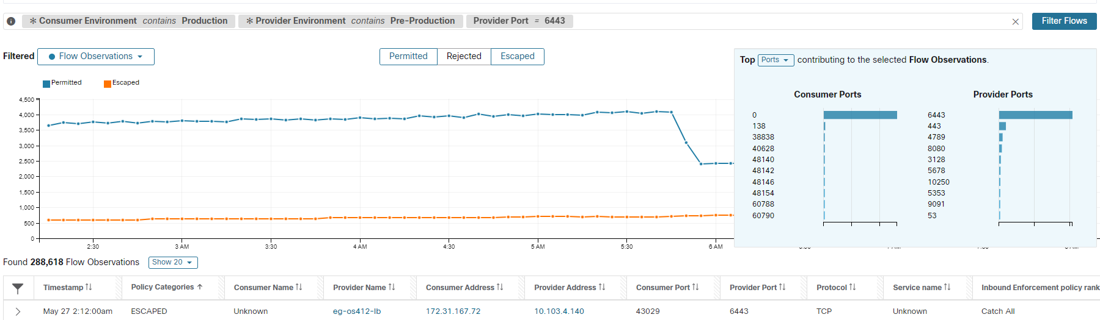Screen dimensions: 1100x320
Task: Sort table by Timestamp arrows
Action: (89, 287)
